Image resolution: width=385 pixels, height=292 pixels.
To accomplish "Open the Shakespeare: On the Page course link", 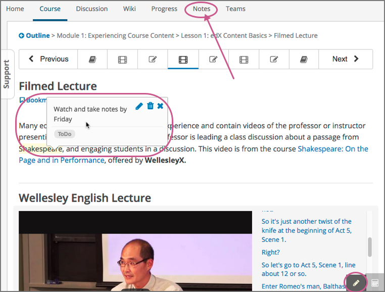I will click(x=332, y=149).
